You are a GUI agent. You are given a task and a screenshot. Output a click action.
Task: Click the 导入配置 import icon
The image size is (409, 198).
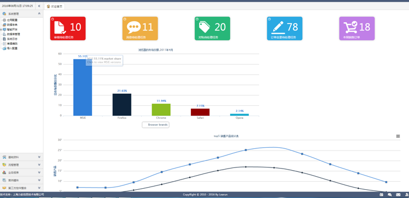(4, 48)
